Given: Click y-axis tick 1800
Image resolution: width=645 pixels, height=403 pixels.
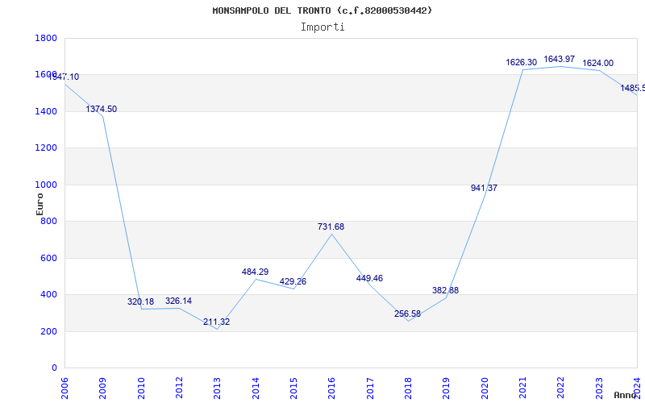Looking at the screenshot, I should click(46, 38).
